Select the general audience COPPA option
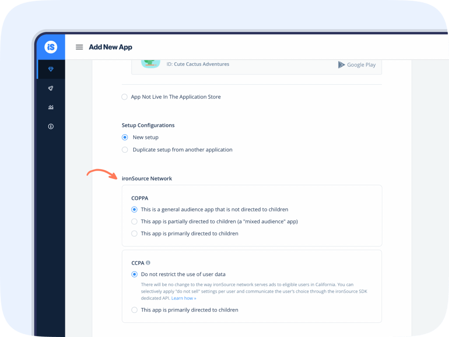449x337 pixels. tap(134, 209)
